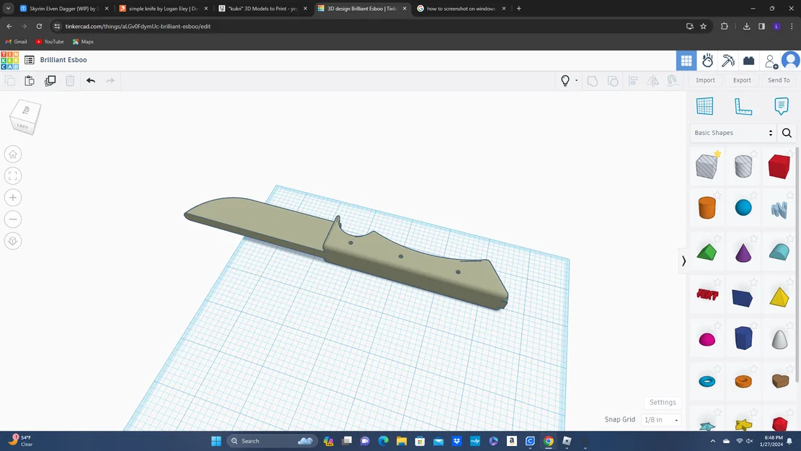Click the Duplicate and repeat icon
Image resolution: width=801 pixels, height=451 pixels.
[x=50, y=81]
